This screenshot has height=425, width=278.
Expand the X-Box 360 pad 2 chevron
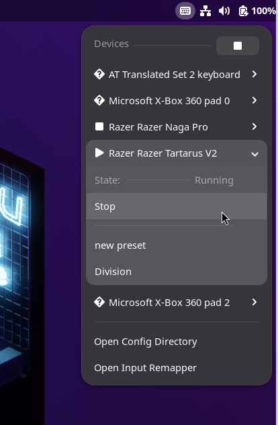tap(254, 302)
